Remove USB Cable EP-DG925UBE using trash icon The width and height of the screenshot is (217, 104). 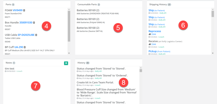36,35
